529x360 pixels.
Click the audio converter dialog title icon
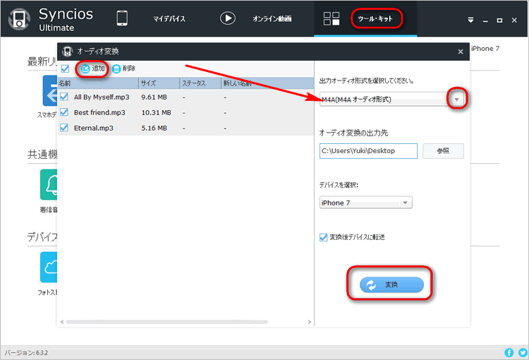point(68,52)
